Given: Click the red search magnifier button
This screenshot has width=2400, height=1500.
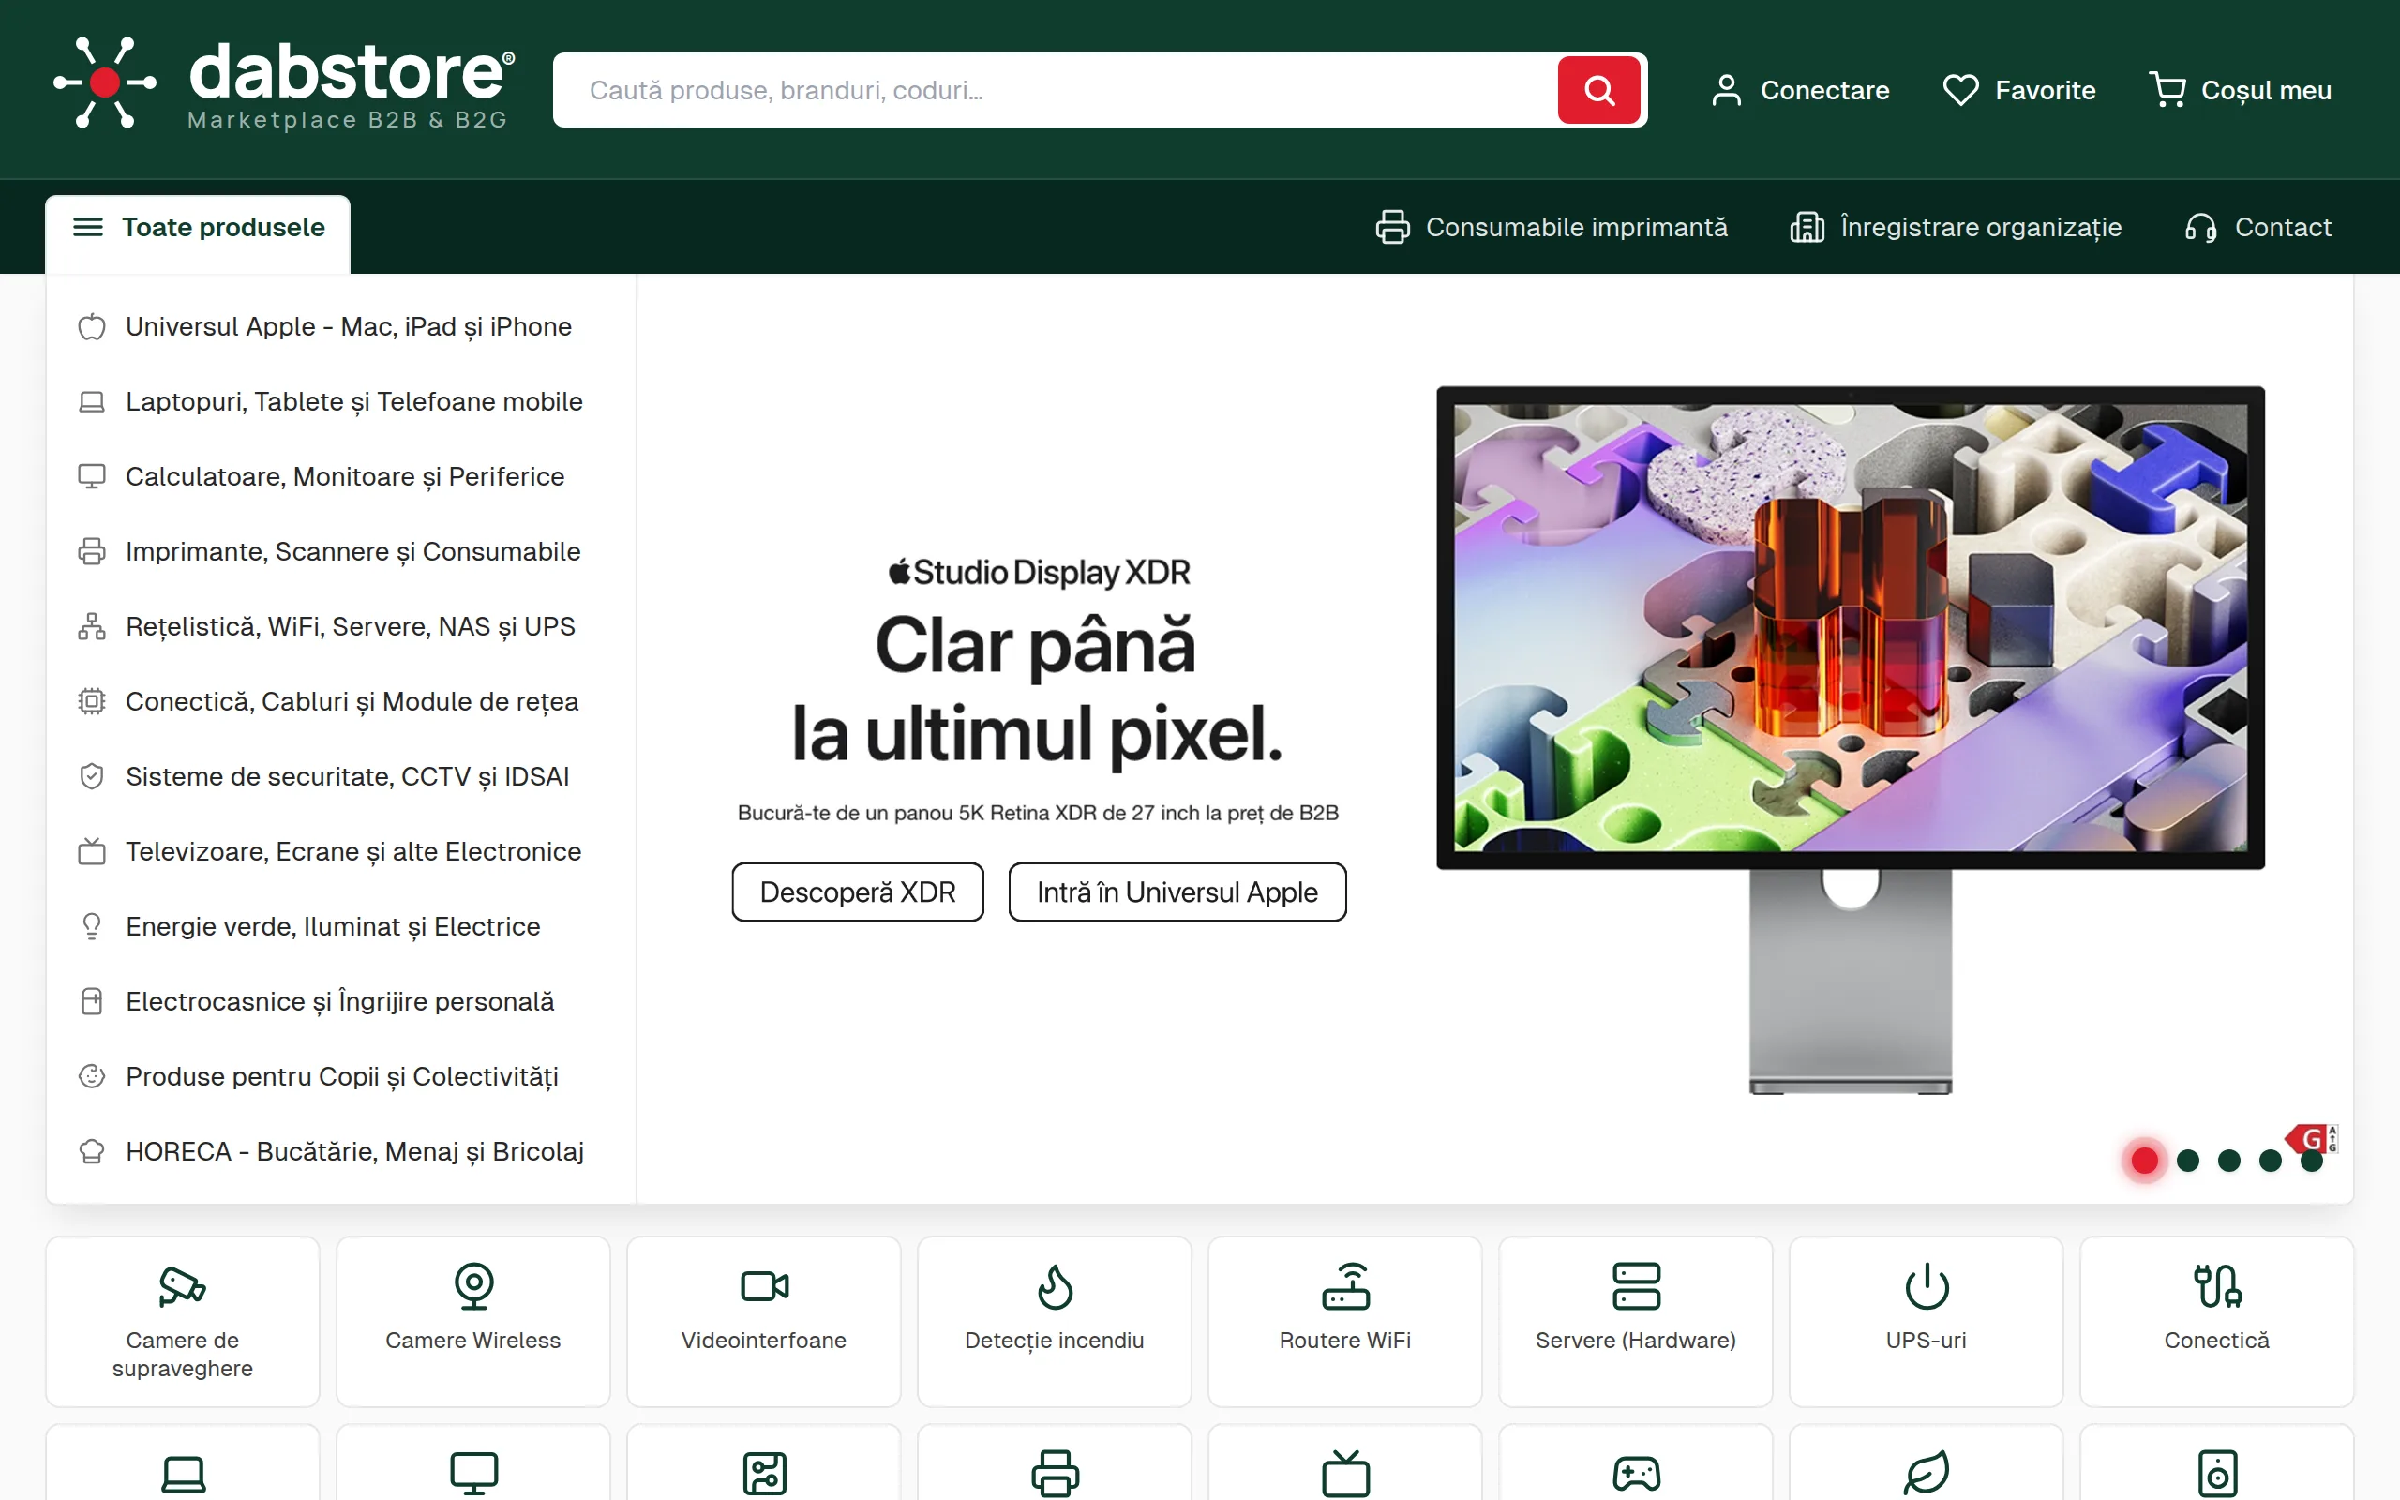Looking at the screenshot, I should tap(1598, 90).
